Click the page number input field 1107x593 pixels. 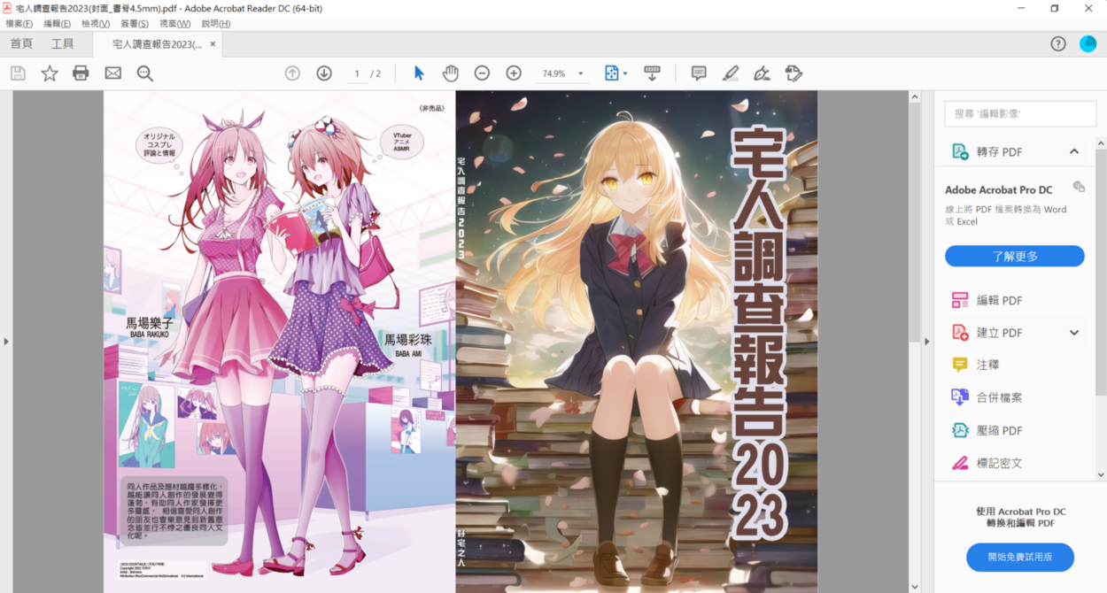357,73
